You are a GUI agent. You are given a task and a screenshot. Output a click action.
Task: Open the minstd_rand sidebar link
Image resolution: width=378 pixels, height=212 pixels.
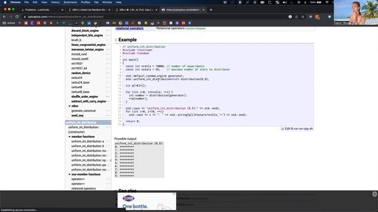click(x=79, y=54)
